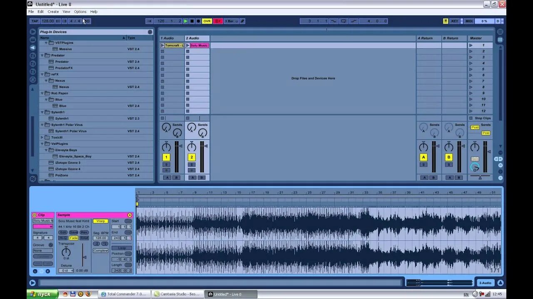Click the punch-in switch icon
The image size is (533, 299).
(334, 21)
